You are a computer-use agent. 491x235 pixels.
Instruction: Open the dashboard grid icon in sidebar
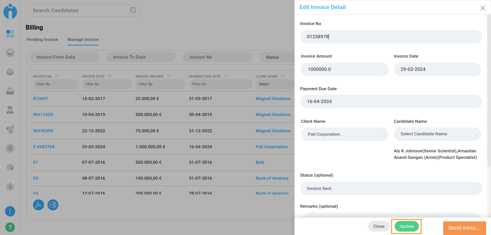(x=10, y=34)
